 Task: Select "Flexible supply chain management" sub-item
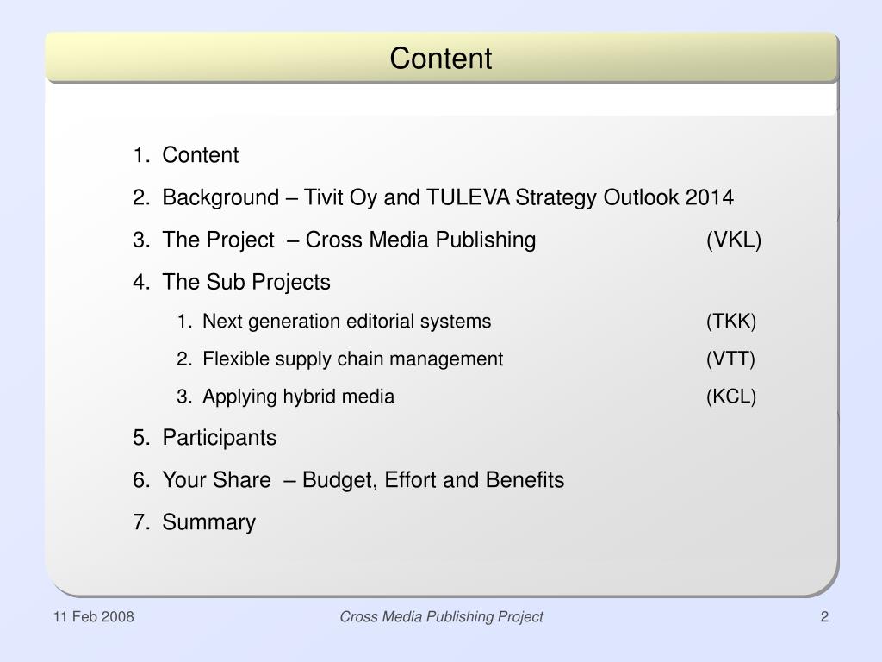pos(352,359)
